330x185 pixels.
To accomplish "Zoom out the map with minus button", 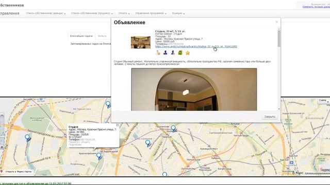I will pos(2,115).
